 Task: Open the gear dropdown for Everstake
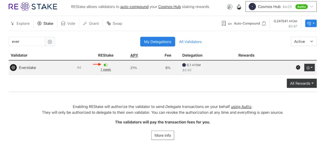pos(309,67)
